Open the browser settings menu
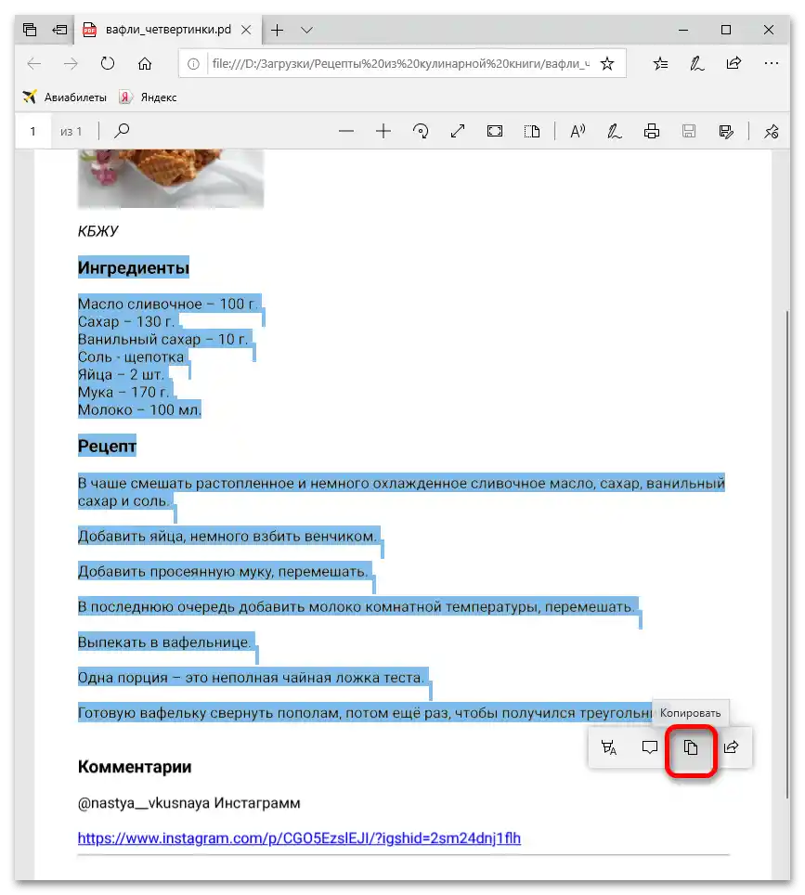 pyautogui.click(x=772, y=63)
